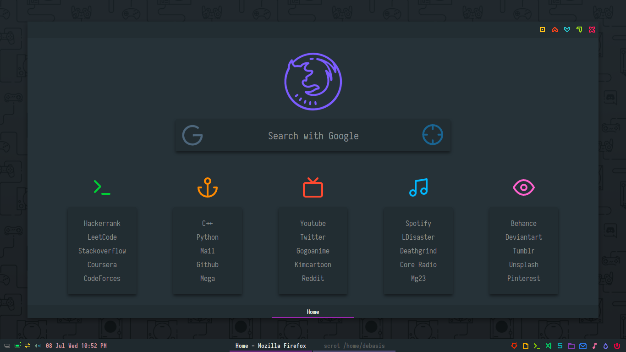Open the Youtube link
The image size is (626, 352).
[x=313, y=223]
